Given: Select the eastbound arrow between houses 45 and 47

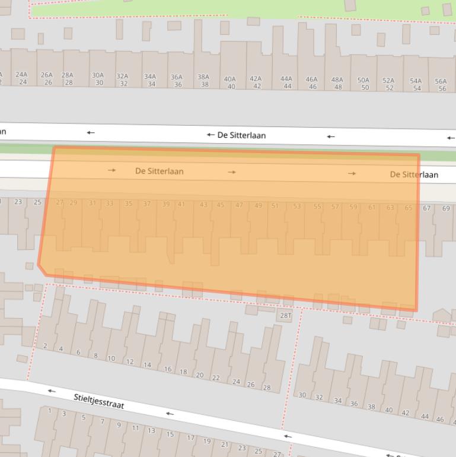Looking at the screenshot, I should point(232,172).
